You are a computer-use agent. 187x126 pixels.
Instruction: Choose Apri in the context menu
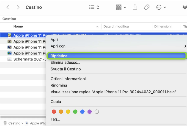click(x=54, y=40)
